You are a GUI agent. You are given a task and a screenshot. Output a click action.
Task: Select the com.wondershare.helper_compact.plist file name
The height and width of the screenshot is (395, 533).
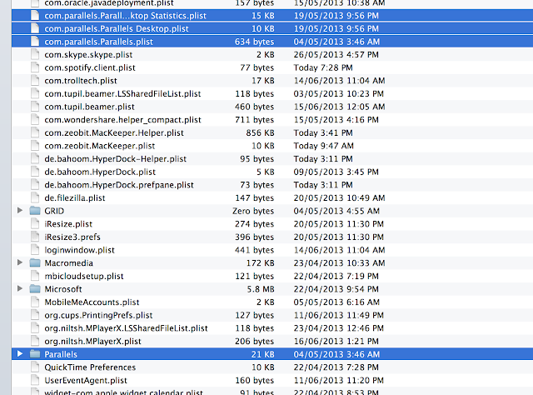click(122, 120)
